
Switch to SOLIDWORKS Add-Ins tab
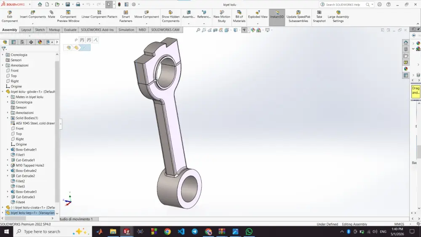pyautogui.click(x=97, y=30)
